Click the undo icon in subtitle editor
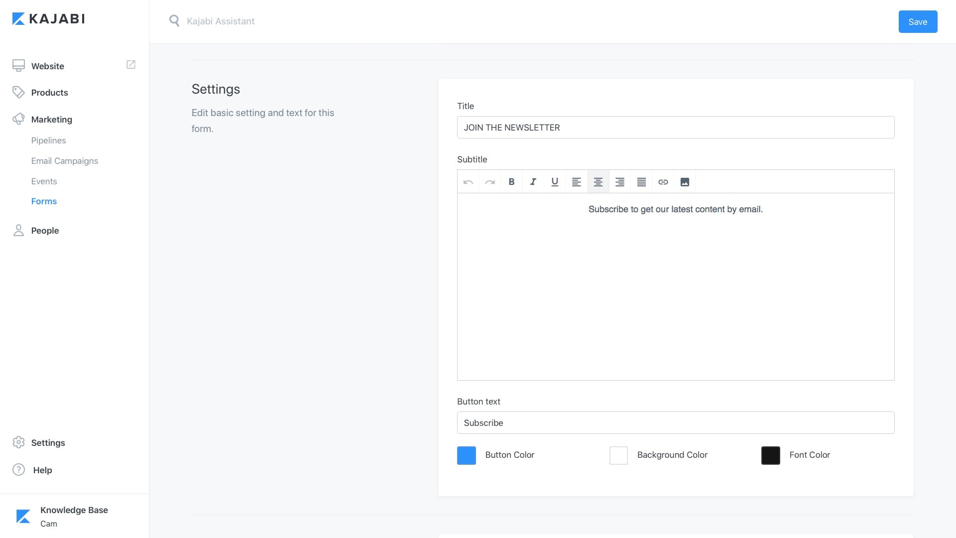 [x=468, y=182]
